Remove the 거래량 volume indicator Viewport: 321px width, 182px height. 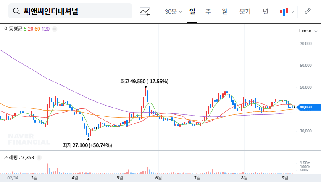pyautogui.click(x=39, y=158)
